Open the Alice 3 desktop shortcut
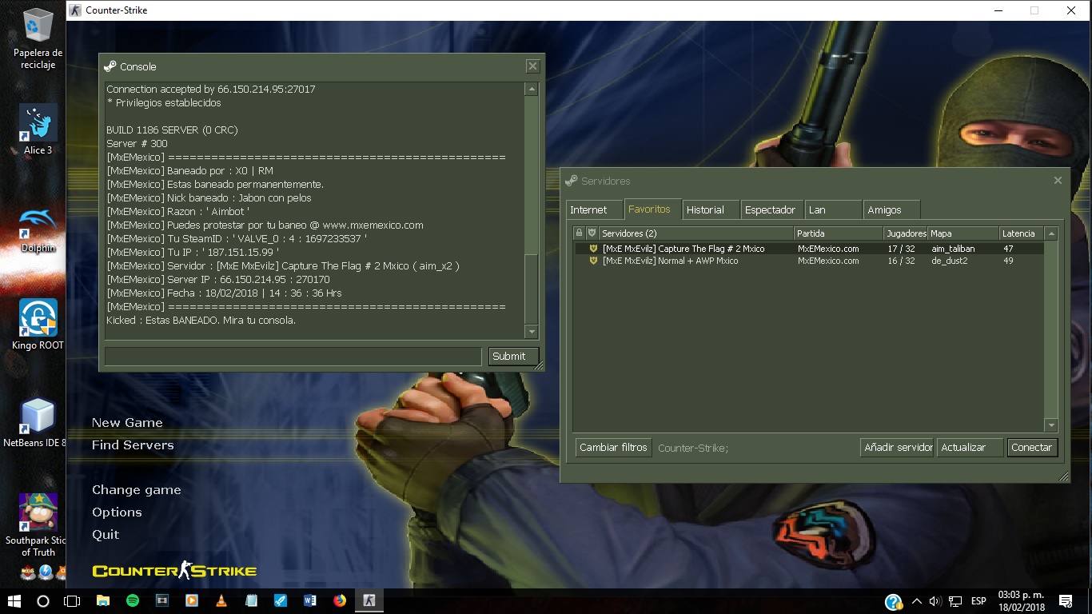Viewport: 1092px width, 614px height. [x=38, y=130]
